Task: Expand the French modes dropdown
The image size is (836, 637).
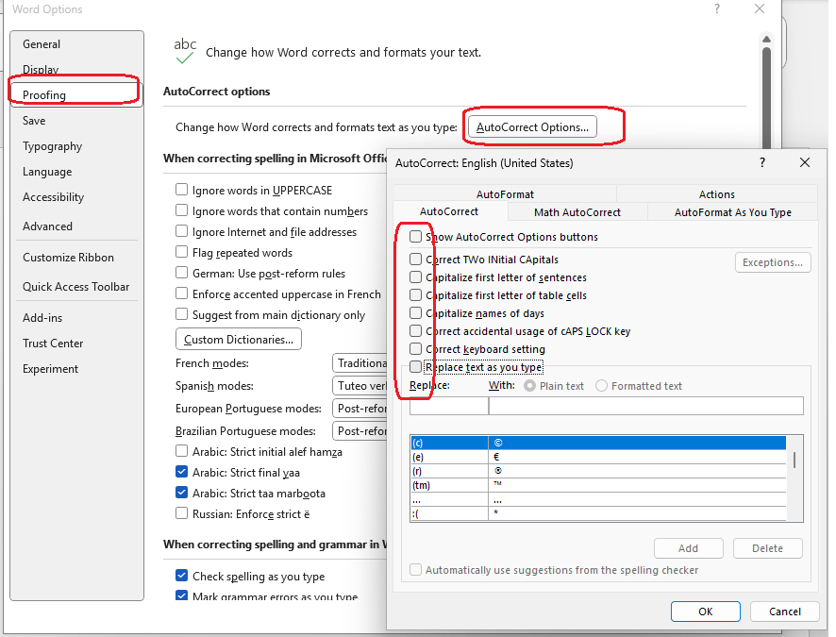Action: point(360,363)
